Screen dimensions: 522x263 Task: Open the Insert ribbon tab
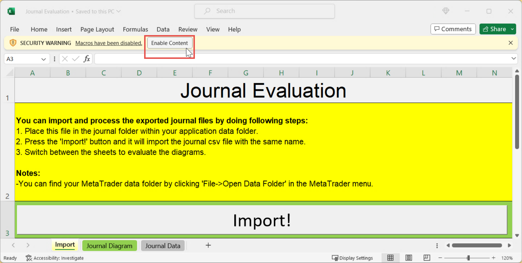(64, 29)
